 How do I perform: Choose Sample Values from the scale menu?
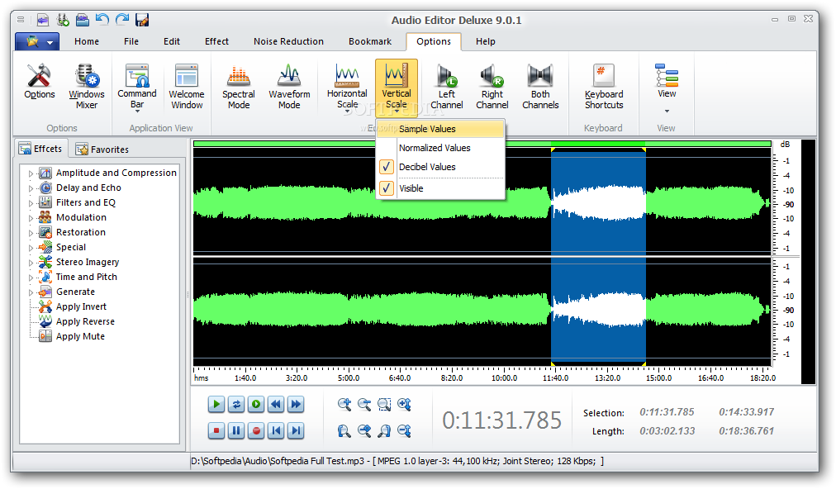click(440, 129)
